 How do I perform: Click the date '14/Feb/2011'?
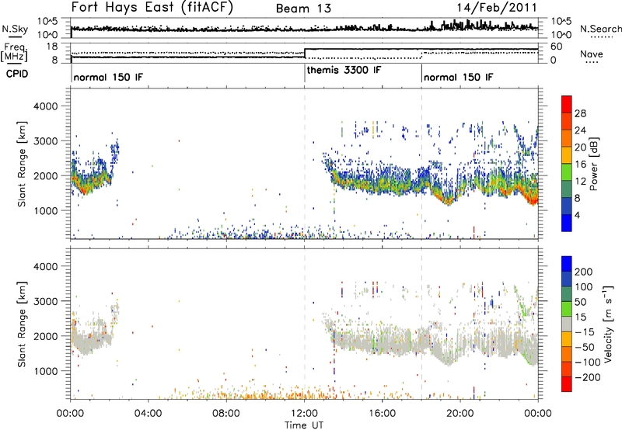497,8
